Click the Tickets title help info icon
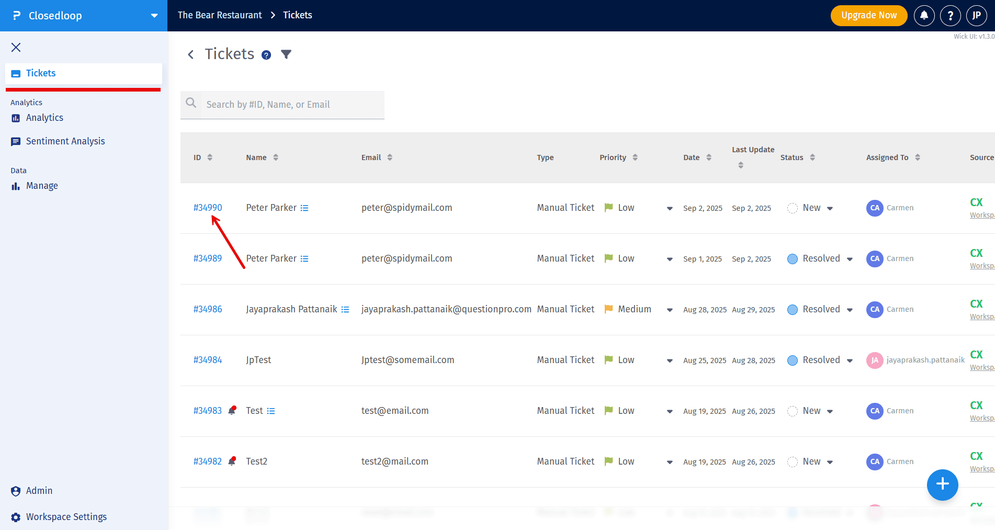 click(x=266, y=55)
